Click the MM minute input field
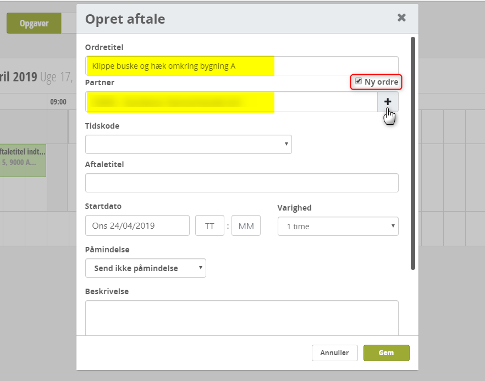485x381 pixels. click(x=246, y=225)
